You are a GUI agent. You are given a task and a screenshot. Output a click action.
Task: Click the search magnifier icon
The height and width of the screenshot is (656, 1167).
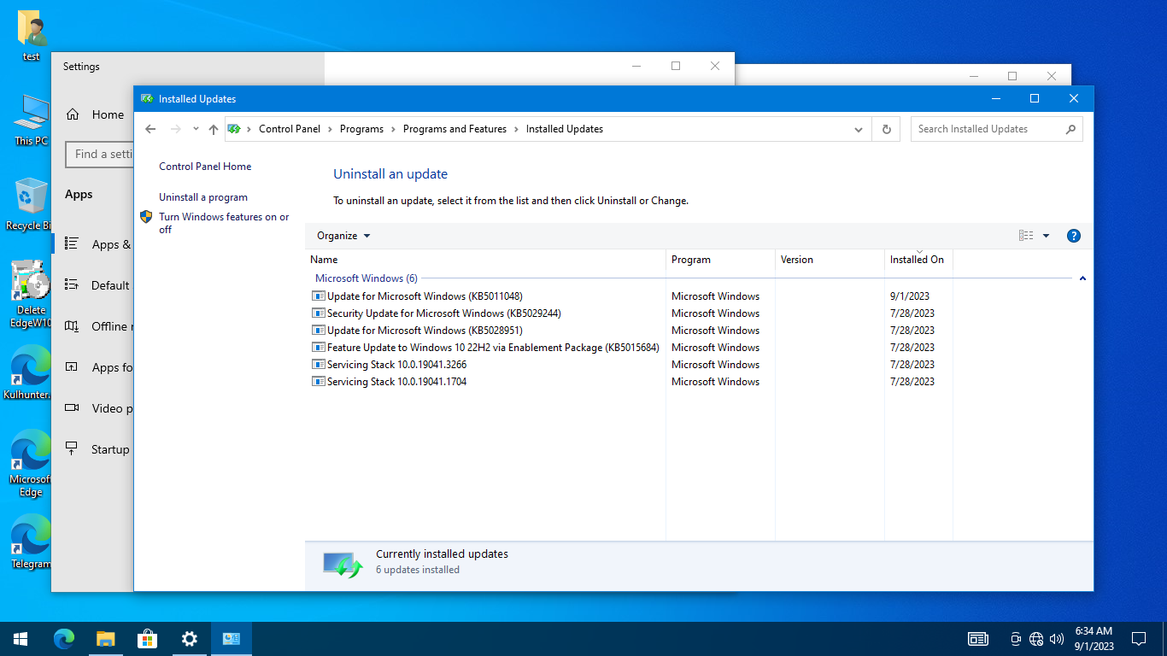[x=1070, y=129]
